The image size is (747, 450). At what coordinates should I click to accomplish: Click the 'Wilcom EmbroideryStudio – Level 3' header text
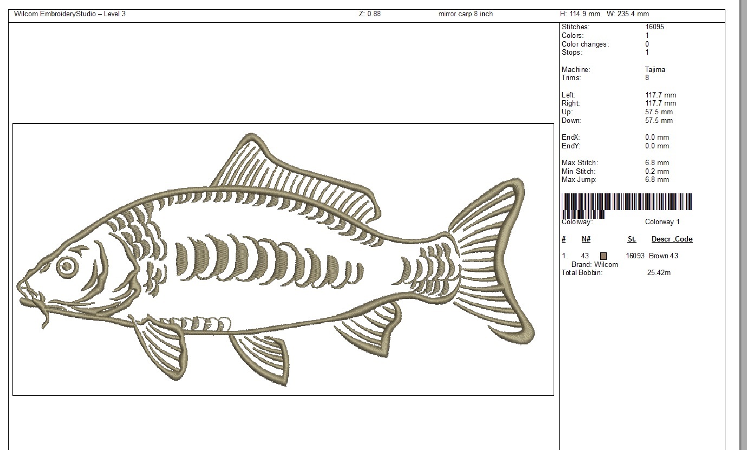tap(70, 14)
